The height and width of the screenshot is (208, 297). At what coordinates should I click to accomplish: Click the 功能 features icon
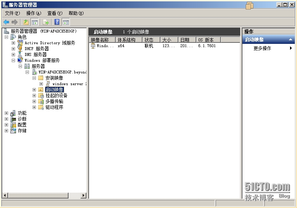(x=13, y=113)
